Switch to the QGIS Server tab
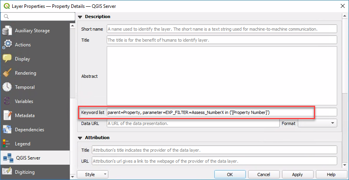Viewport: 349px width, 180px height. click(x=28, y=158)
